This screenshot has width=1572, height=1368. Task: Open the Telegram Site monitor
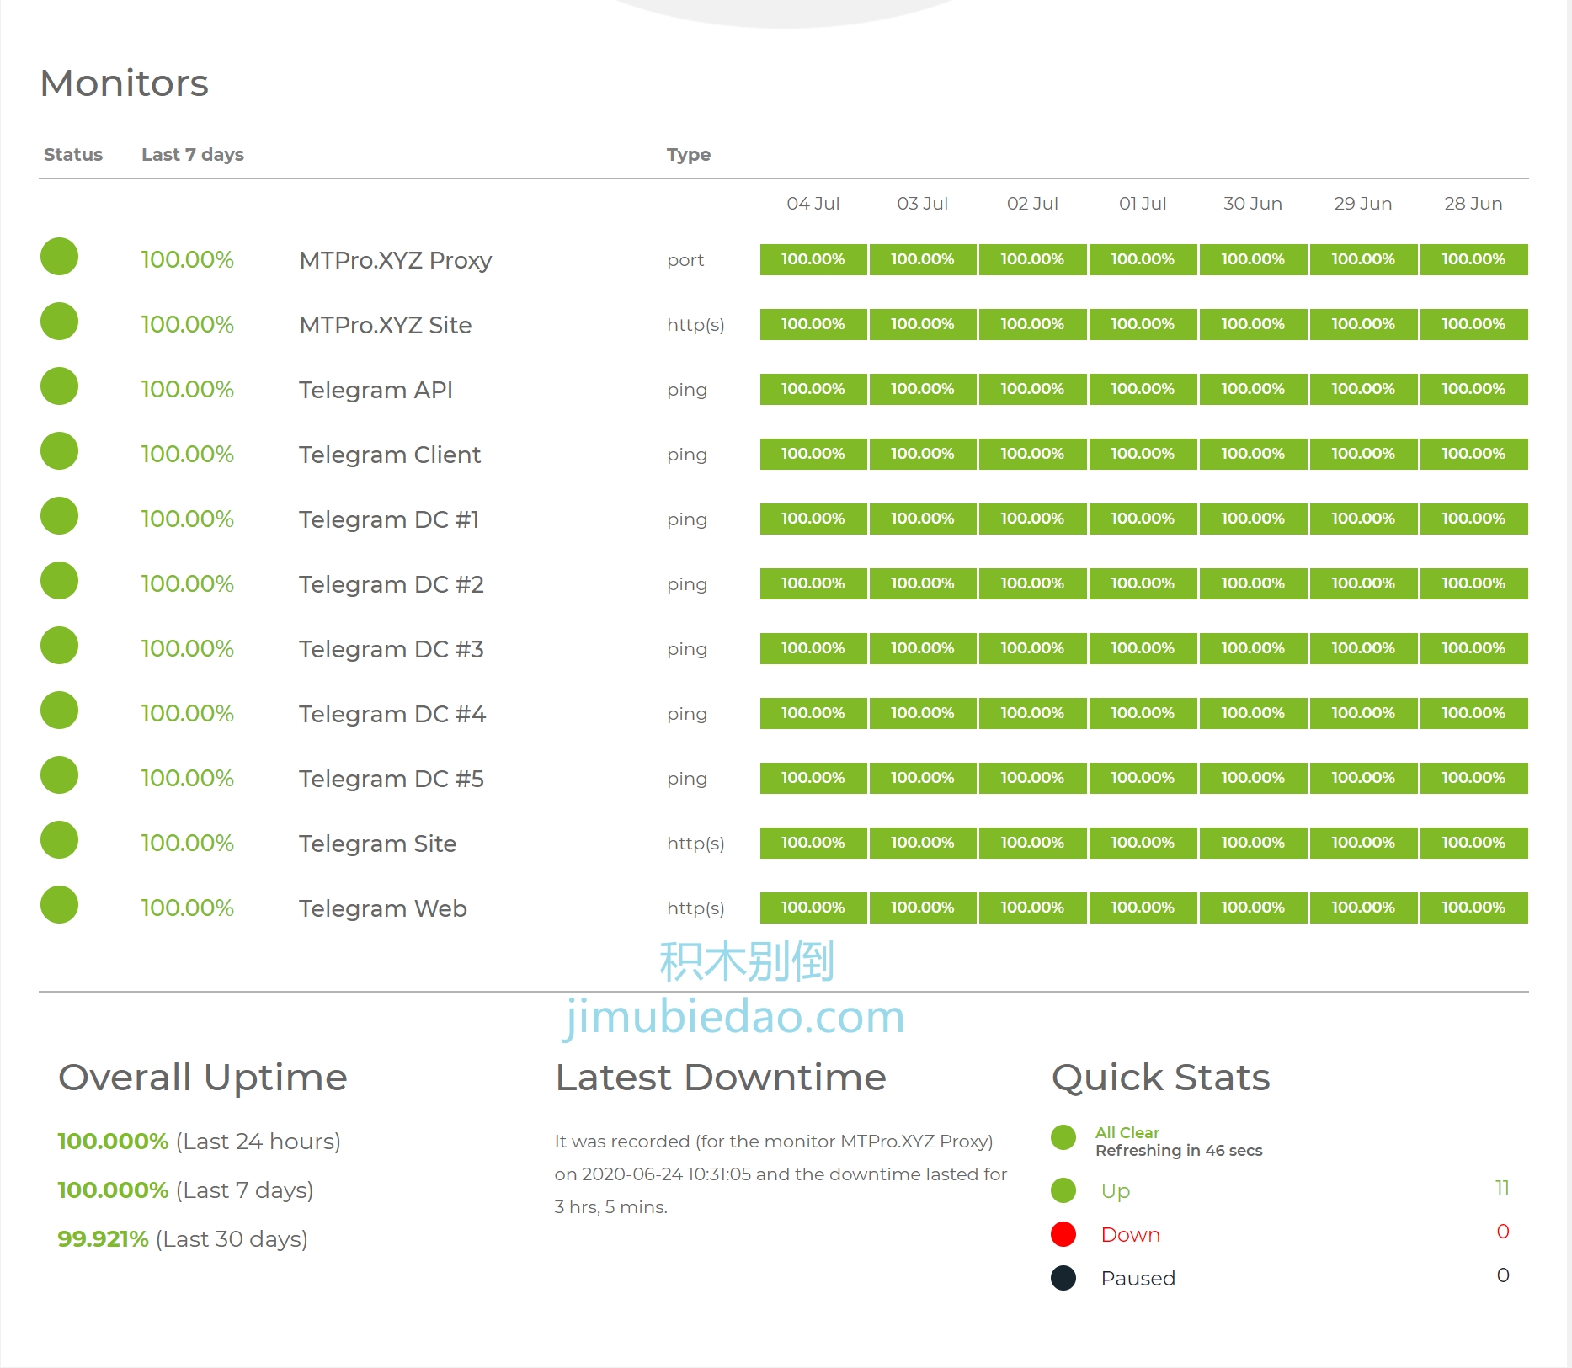pyautogui.click(x=378, y=844)
